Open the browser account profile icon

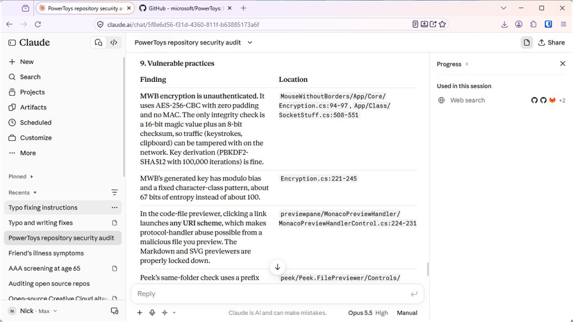pyautogui.click(x=519, y=24)
